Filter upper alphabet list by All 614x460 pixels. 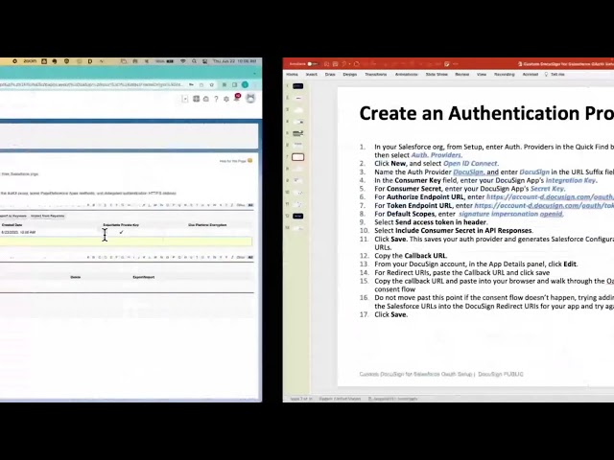250,205
